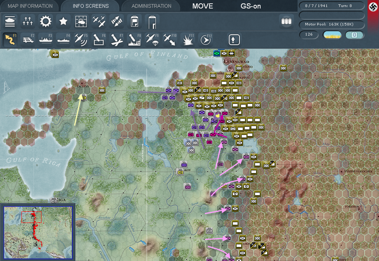Viewport: 379px width, 261px height.
Task: Click the MOVE mode label
Action: pos(202,6)
